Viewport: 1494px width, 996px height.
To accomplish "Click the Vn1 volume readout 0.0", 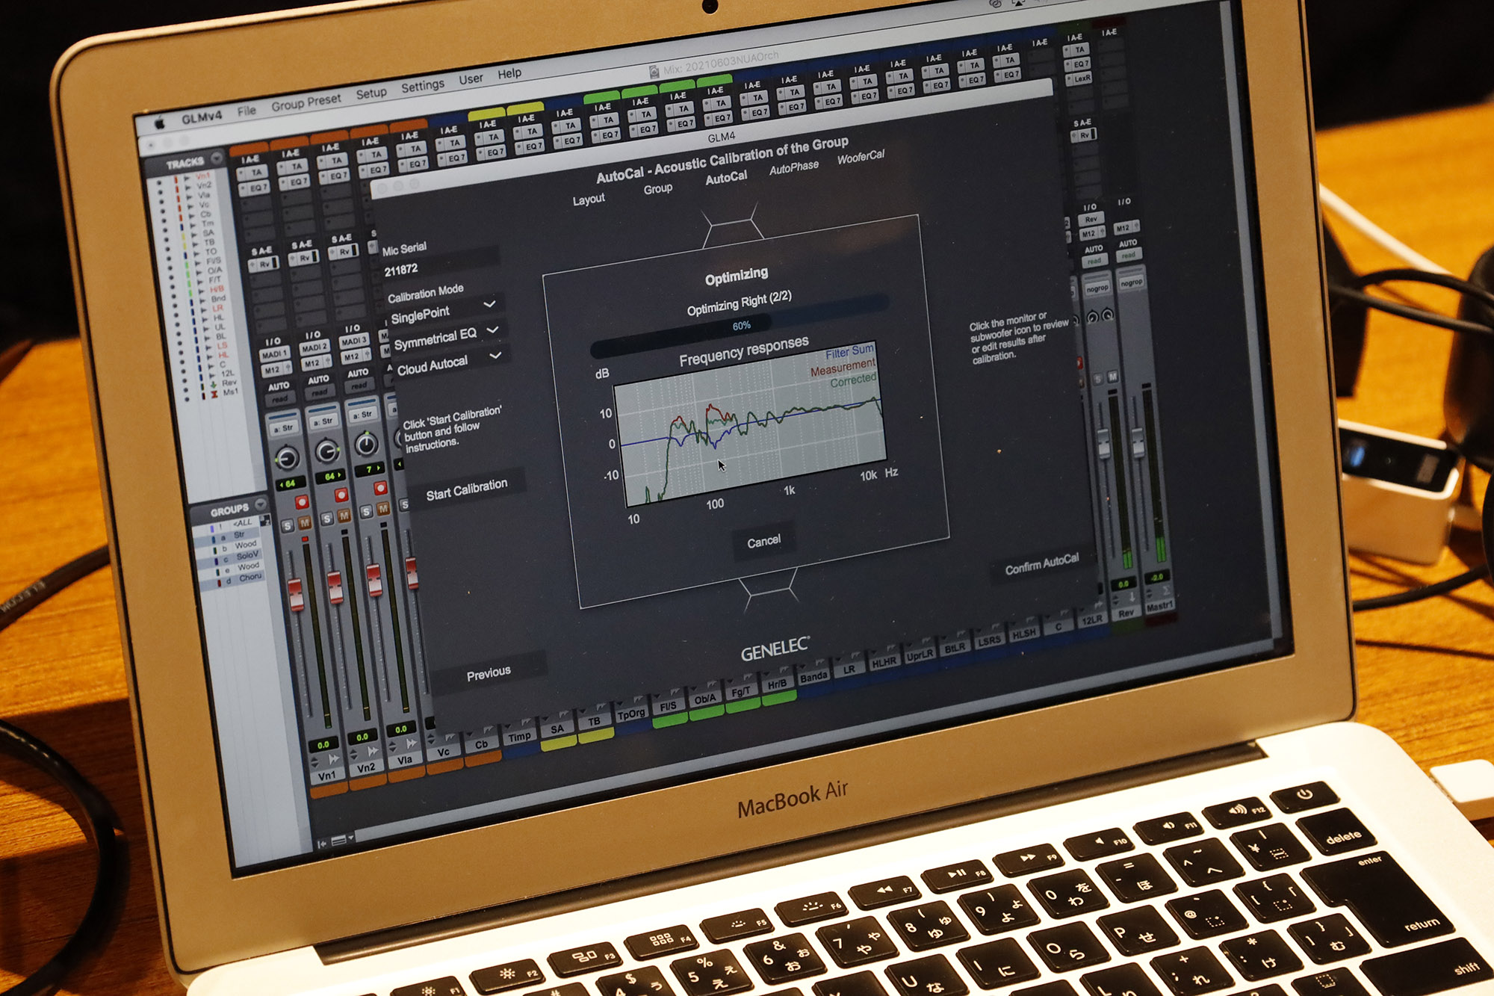I will tap(323, 745).
